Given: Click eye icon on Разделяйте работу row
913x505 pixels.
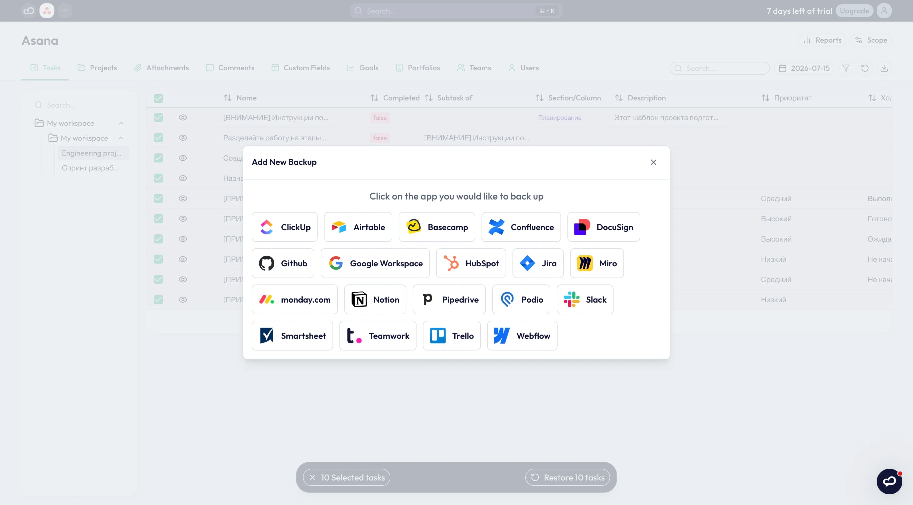Looking at the screenshot, I should [x=183, y=138].
